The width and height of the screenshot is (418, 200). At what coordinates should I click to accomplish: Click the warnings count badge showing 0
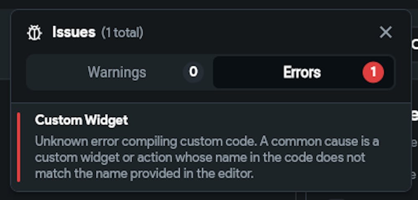pyautogui.click(x=193, y=72)
